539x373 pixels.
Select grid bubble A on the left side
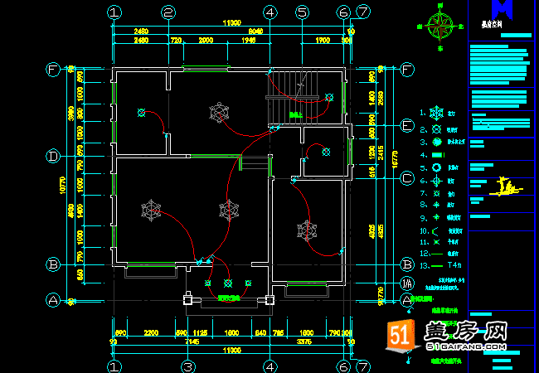coord(53,300)
